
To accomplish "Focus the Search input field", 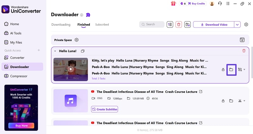I will pos(152,24).
